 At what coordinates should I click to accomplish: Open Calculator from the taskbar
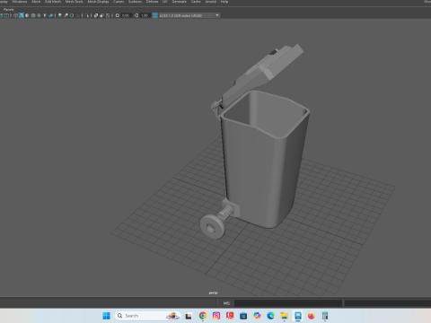325,316
